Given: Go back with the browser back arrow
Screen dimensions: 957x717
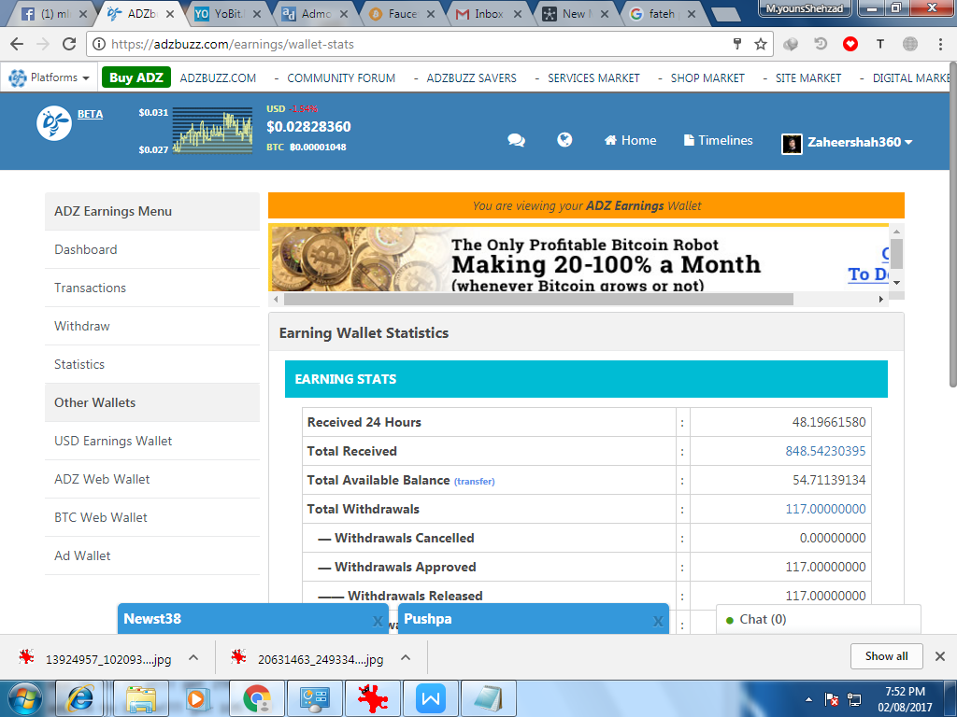Looking at the screenshot, I should (17, 44).
